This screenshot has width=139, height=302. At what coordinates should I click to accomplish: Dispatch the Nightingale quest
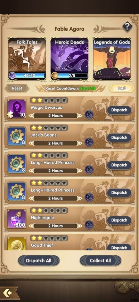119,220
